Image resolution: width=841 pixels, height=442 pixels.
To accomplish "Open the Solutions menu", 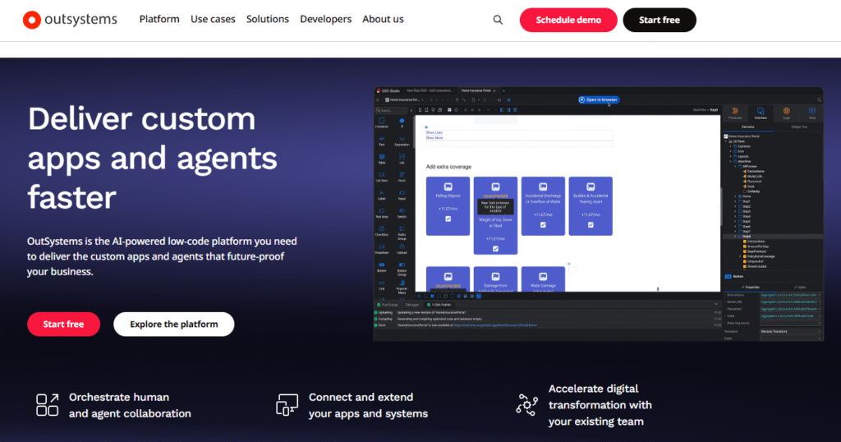I will tap(268, 20).
